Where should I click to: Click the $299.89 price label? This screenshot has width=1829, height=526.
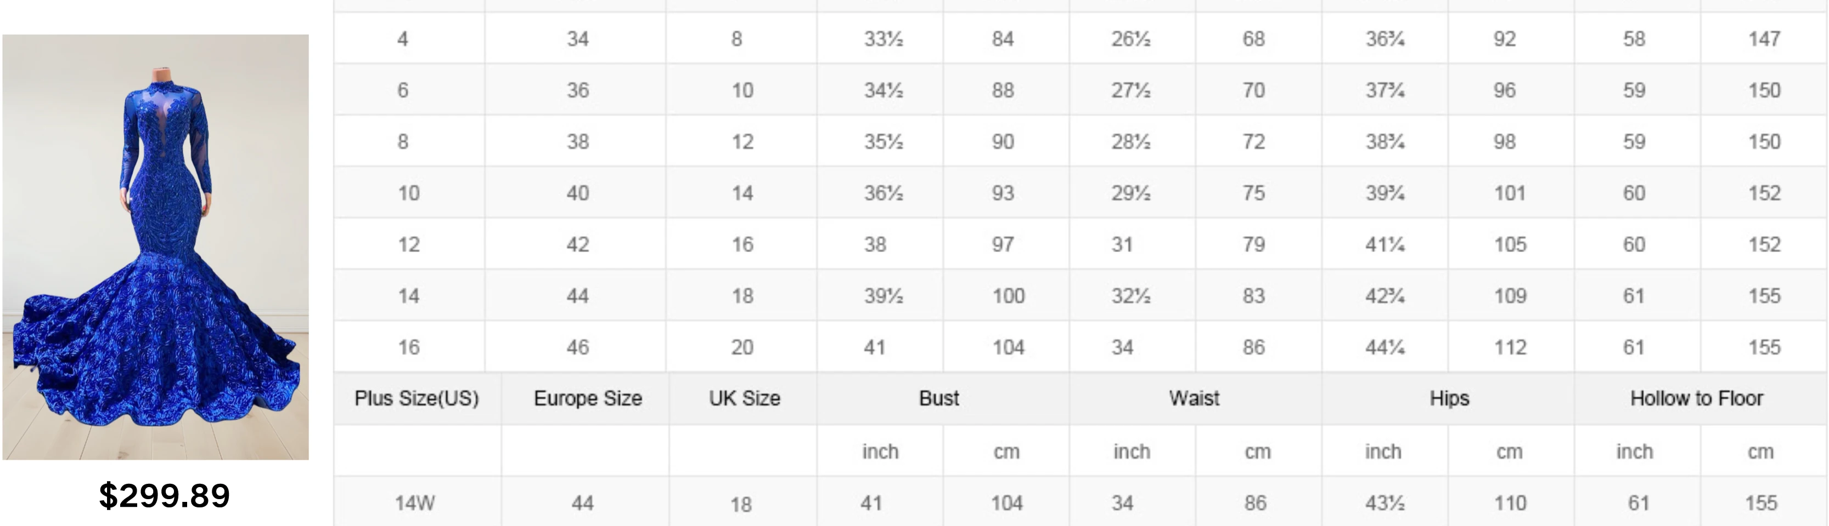(x=164, y=495)
